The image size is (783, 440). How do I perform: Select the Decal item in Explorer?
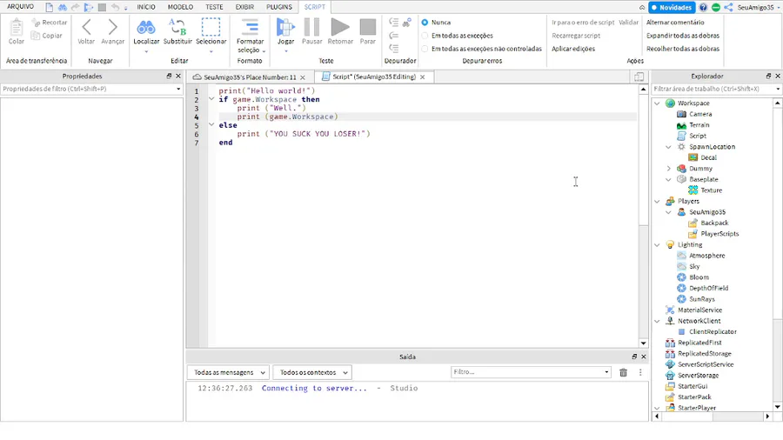tap(703, 157)
